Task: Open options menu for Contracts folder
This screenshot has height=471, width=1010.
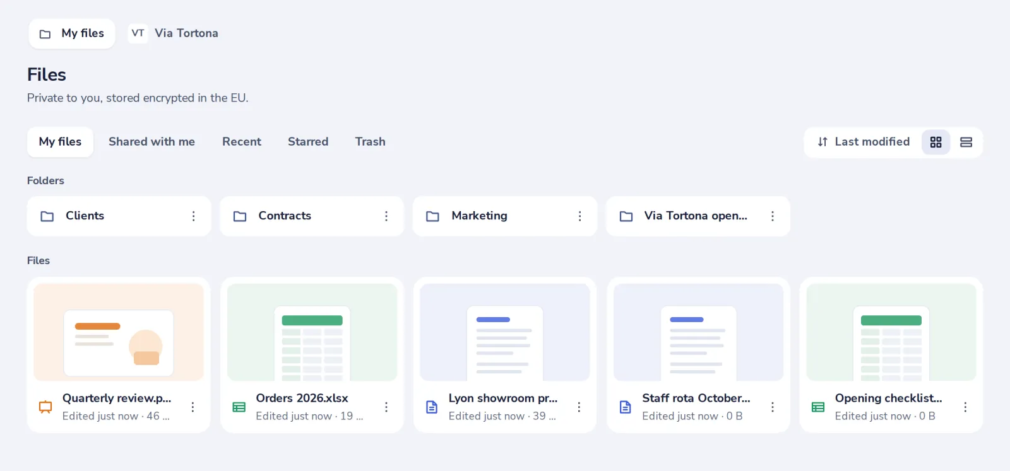Action: click(x=386, y=216)
